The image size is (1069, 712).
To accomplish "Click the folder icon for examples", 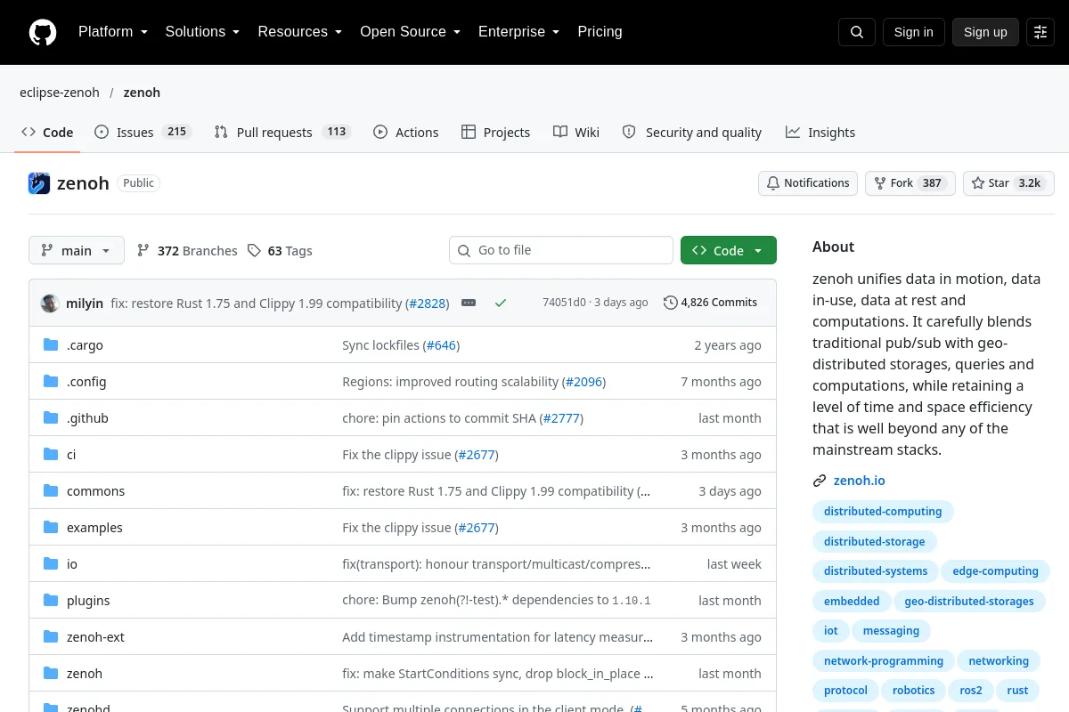I will (x=51, y=528).
